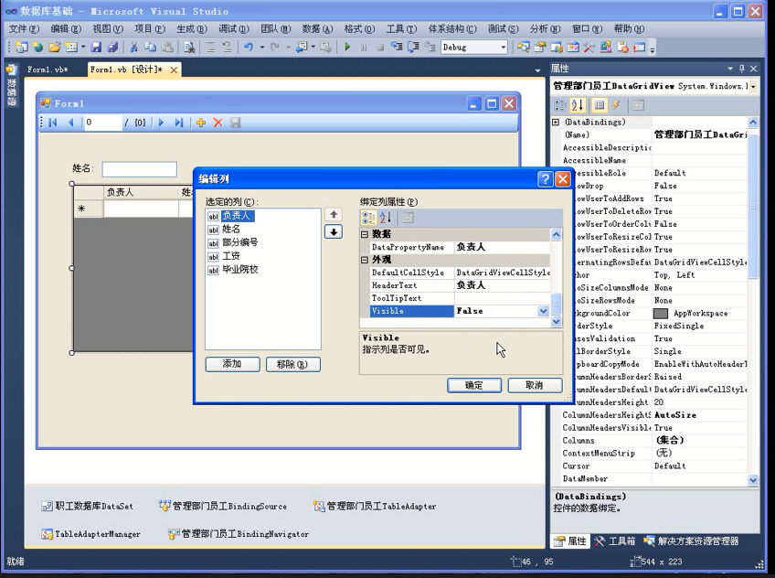The height and width of the screenshot is (578, 775).
Task: Open 调试 menu
Action: click(x=234, y=29)
